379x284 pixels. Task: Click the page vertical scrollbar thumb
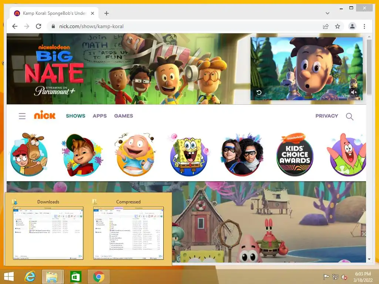tap(369, 67)
